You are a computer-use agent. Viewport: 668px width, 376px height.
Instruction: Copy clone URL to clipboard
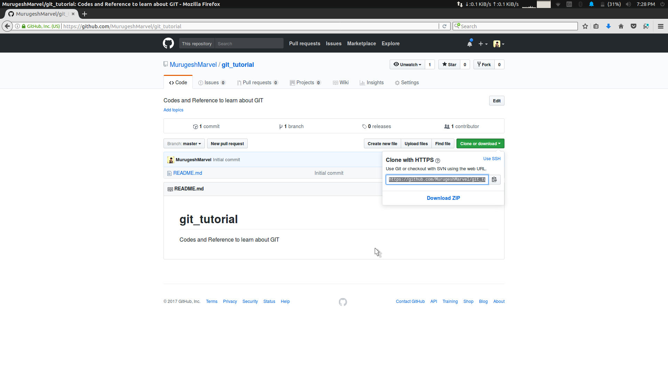point(494,180)
